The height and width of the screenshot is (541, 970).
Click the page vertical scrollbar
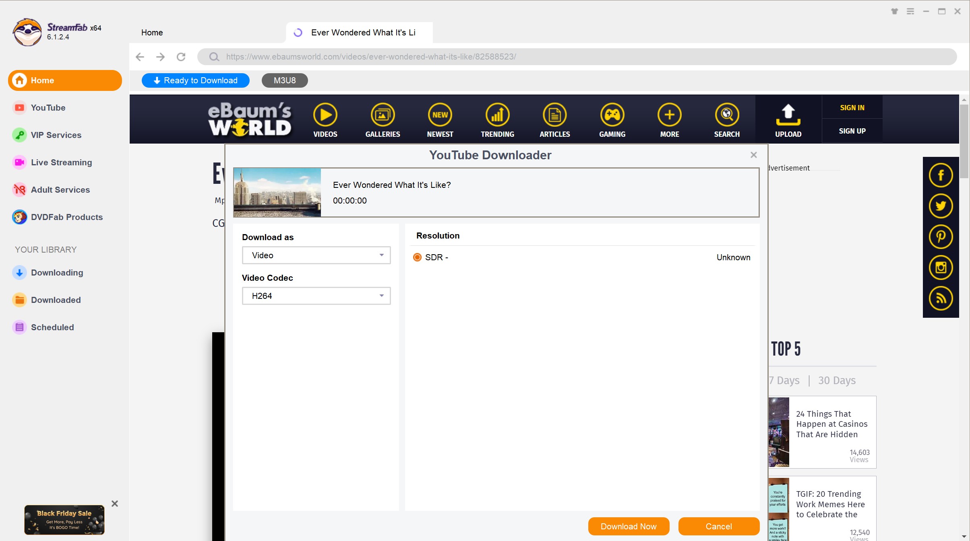964,141
